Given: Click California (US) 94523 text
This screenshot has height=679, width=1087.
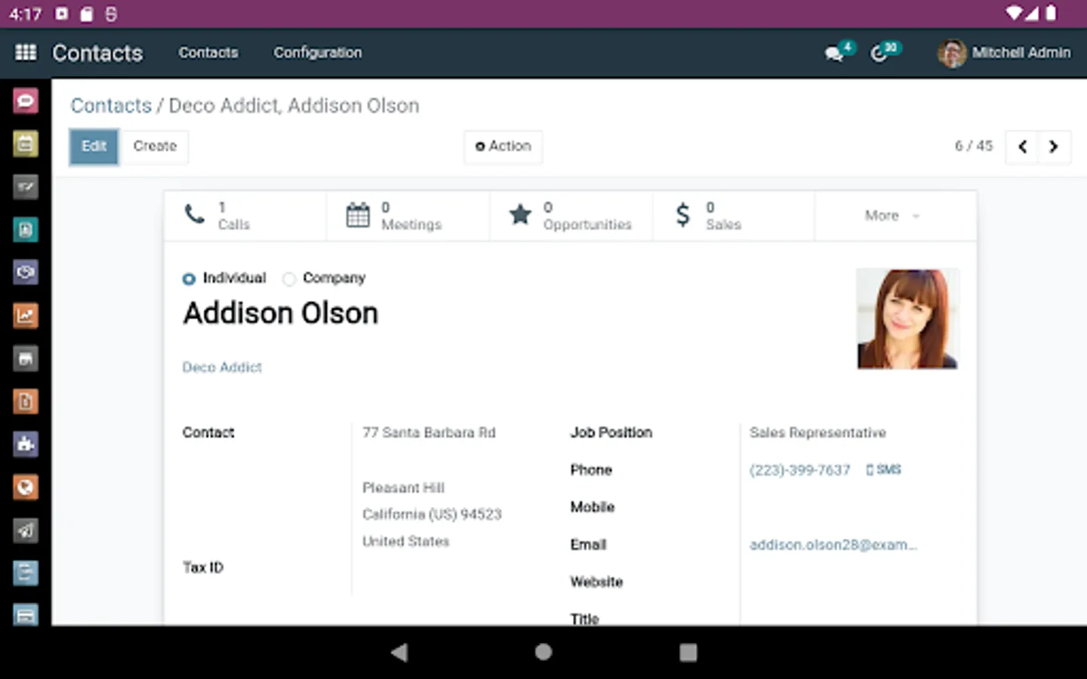Looking at the screenshot, I should (432, 515).
